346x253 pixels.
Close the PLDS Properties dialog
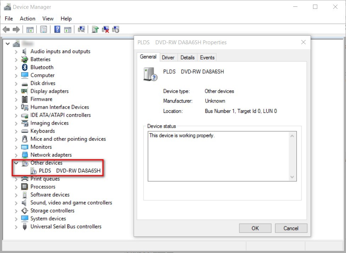[303, 42]
